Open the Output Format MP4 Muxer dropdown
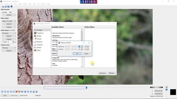 click(9, 48)
